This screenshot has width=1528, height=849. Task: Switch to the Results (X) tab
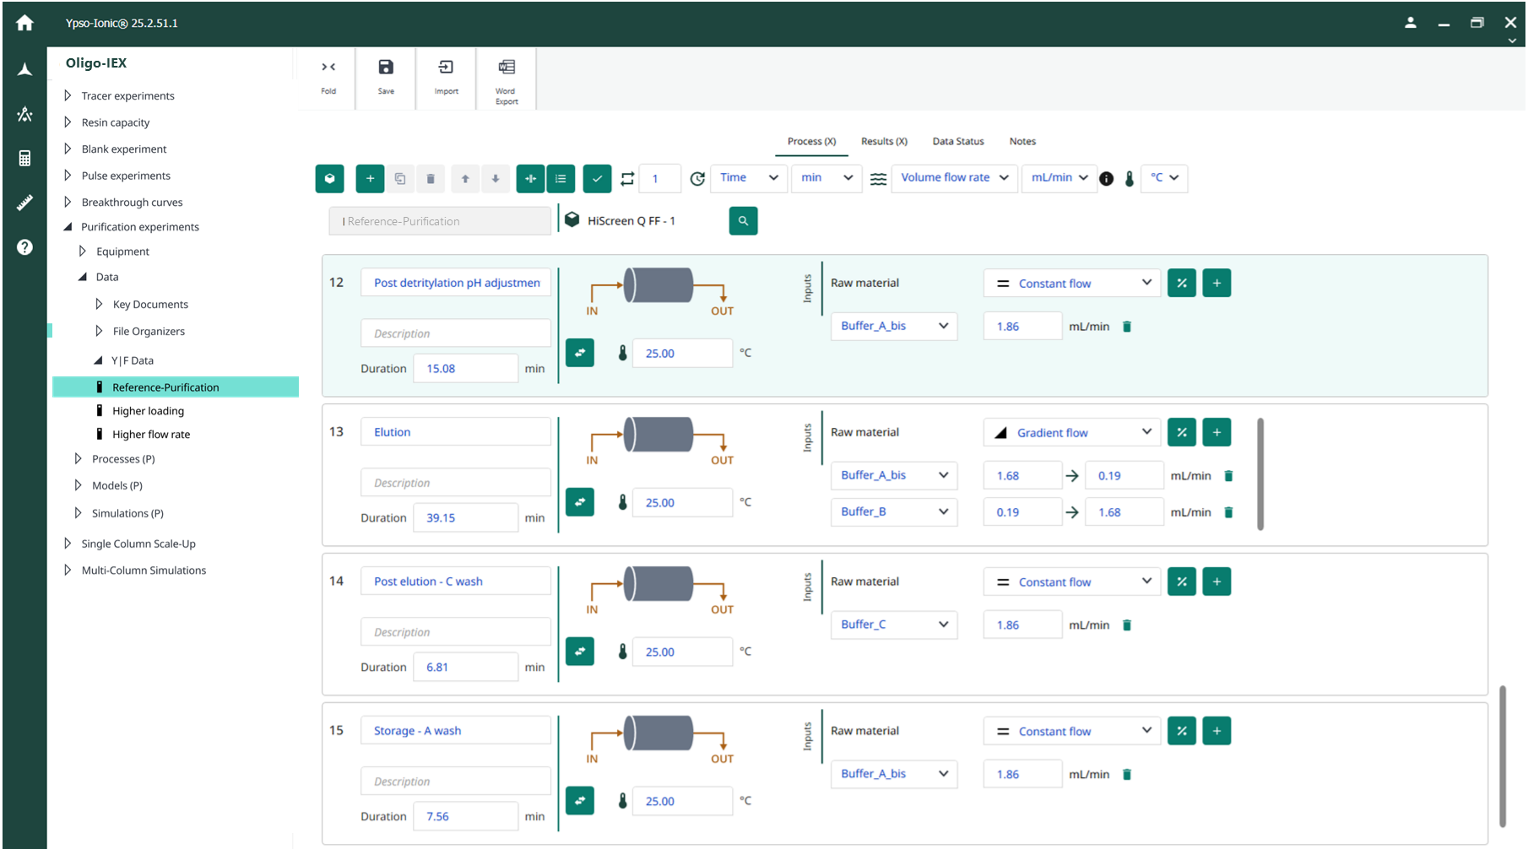click(883, 141)
